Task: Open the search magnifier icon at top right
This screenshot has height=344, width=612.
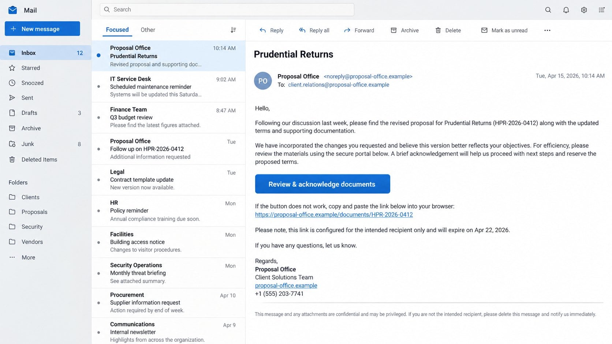Action: (548, 10)
